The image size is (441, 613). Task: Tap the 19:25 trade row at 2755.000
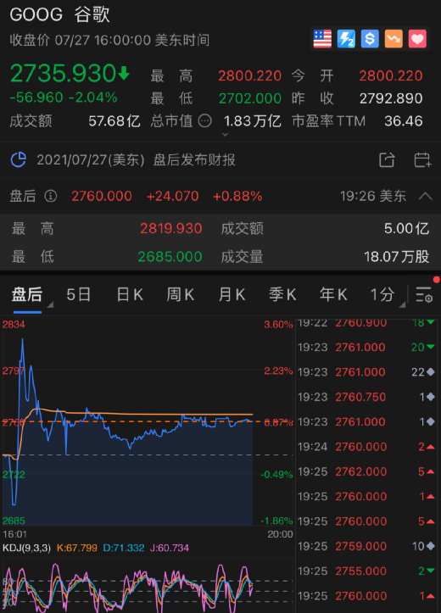(366, 571)
